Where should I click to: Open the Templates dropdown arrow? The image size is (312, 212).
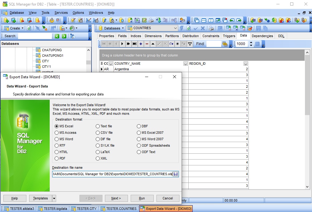point(54,198)
